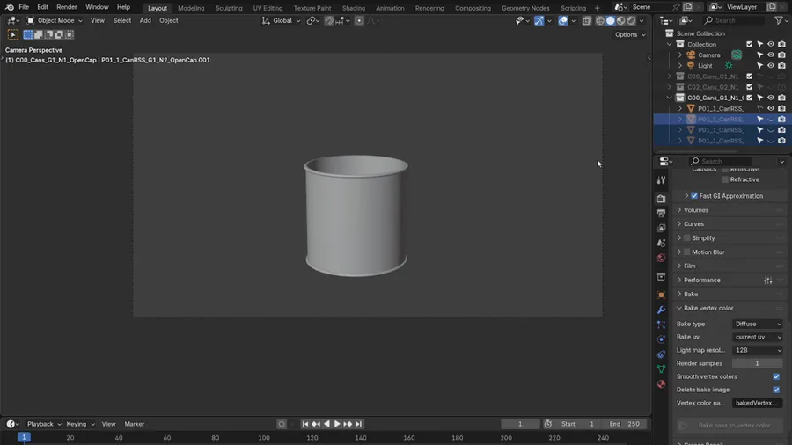The height and width of the screenshot is (445, 792).
Task: Jump to the timeline end frame
Action: coord(359,424)
